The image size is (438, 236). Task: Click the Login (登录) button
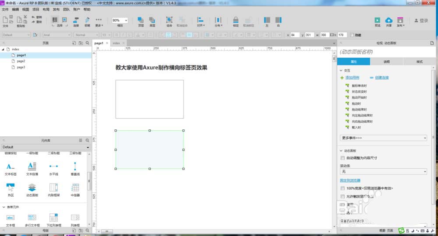click(421, 21)
